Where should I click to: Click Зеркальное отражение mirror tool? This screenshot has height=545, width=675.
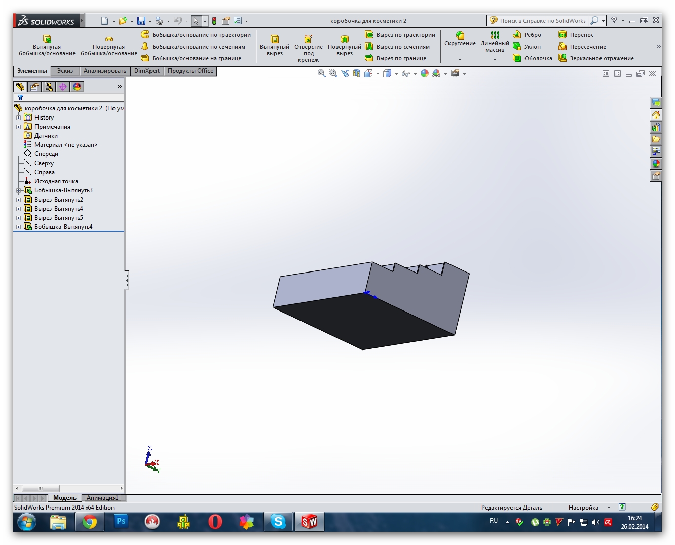tap(596, 58)
